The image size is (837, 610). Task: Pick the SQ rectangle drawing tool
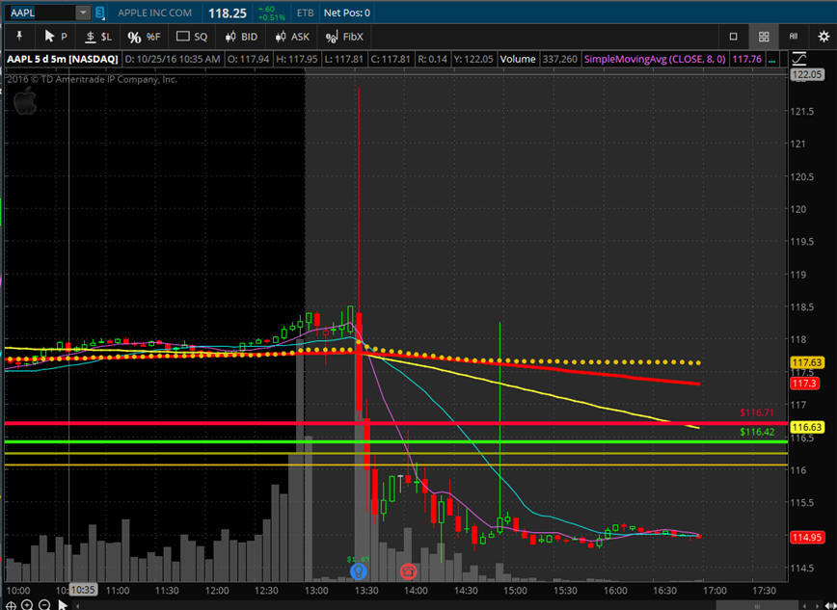(192, 37)
